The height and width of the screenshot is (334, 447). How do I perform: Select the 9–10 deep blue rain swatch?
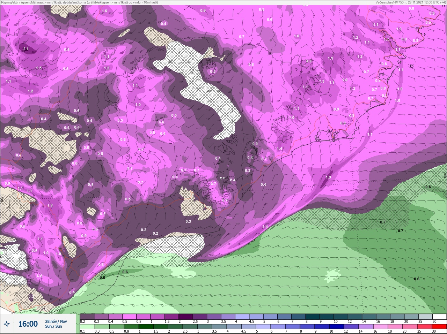pos(322,327)
